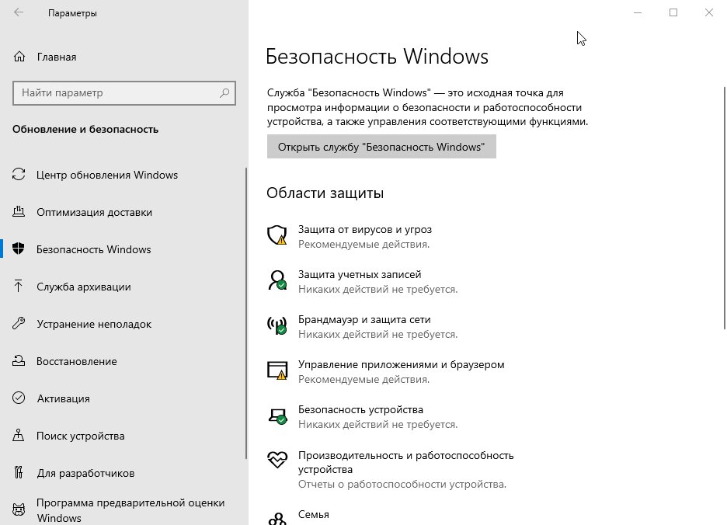This screenshot has width=727, height=525.
Task: Click the magnifier icon in search box
Action: (x=224, y=92)
